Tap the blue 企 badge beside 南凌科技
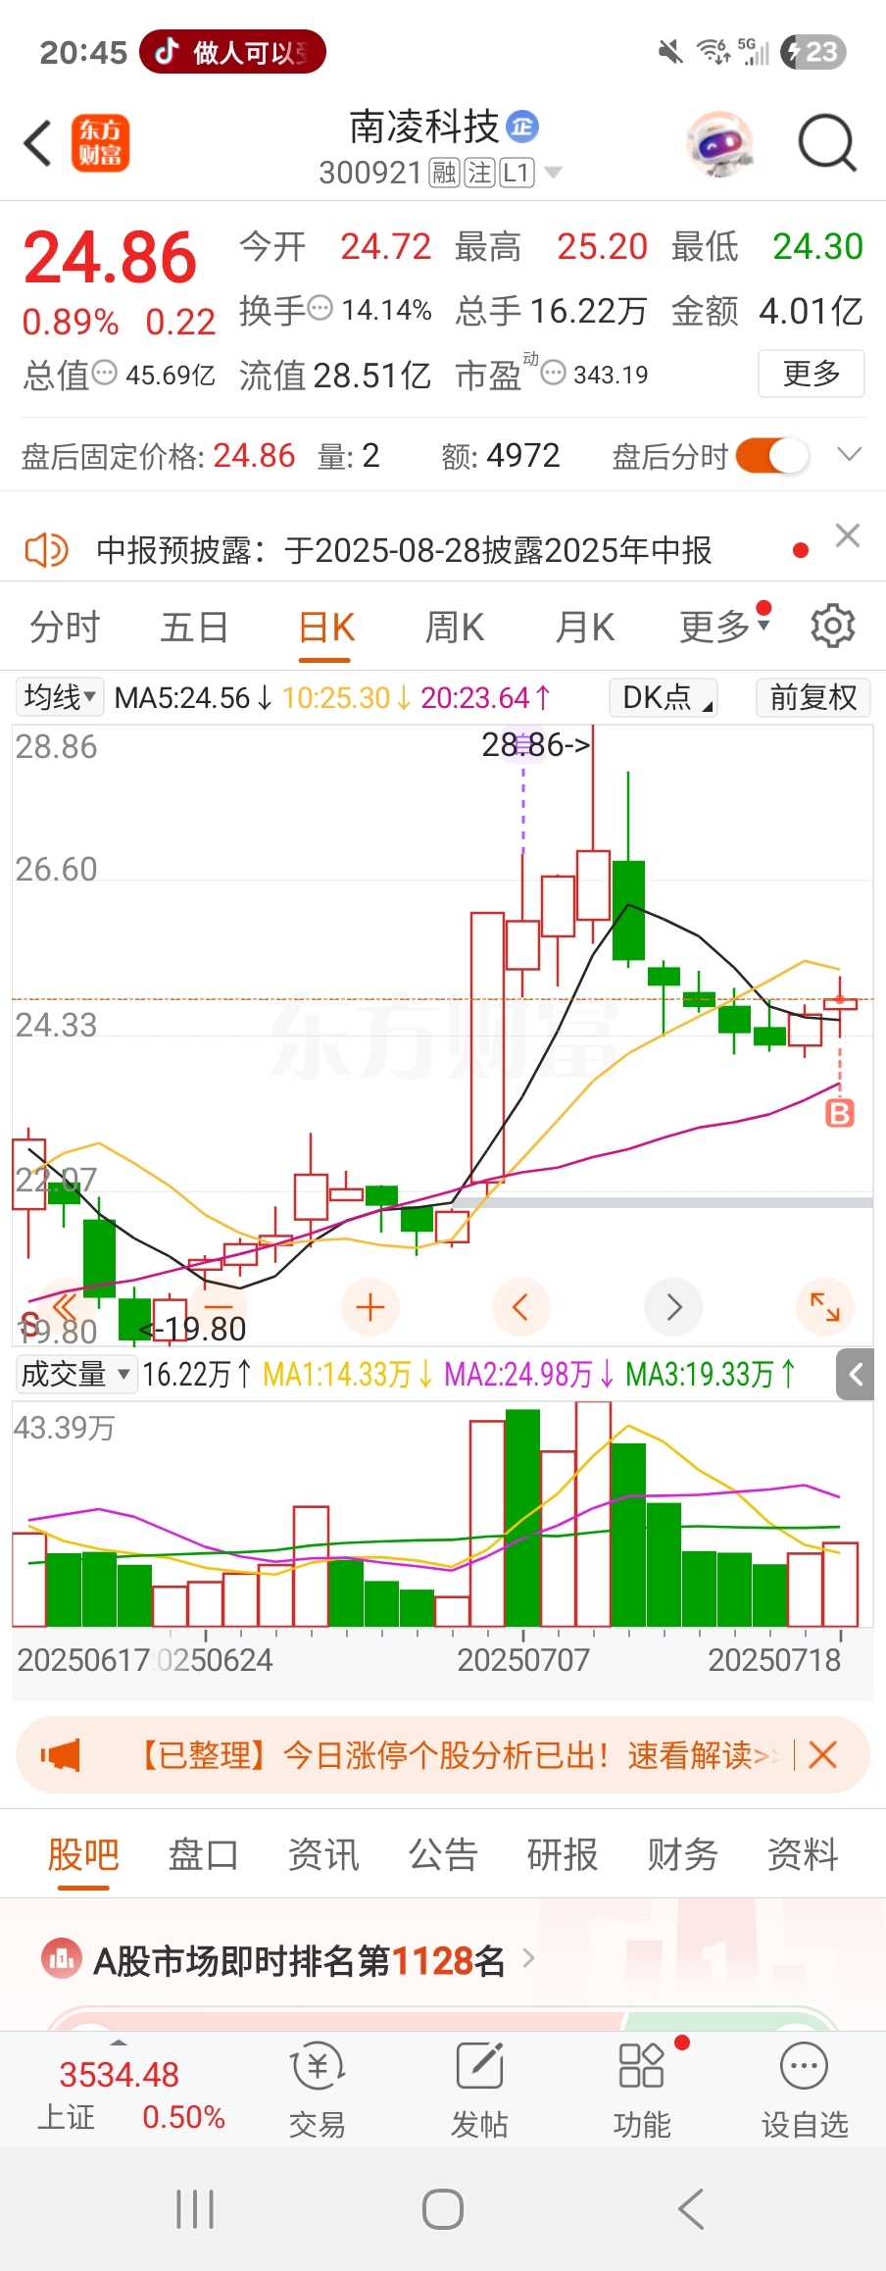The height and width of the screenshot is (2271, 886). [522, 126]
